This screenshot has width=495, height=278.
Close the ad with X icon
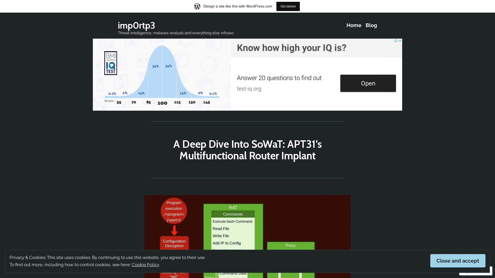[x=400, y=41]
